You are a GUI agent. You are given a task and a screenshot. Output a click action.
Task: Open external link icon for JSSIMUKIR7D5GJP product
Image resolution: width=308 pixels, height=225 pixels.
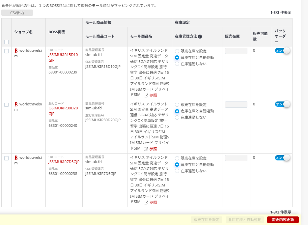coord(146,202)
